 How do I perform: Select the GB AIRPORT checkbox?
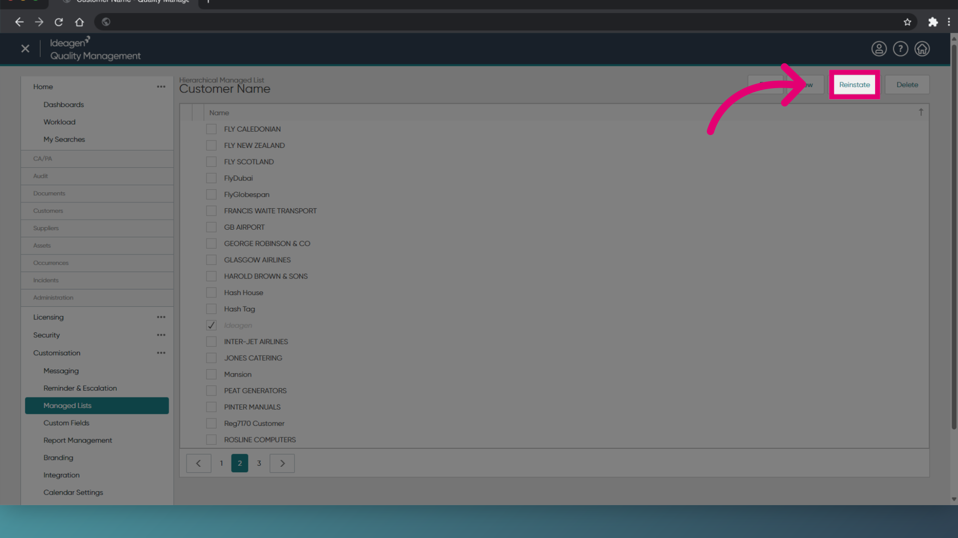tap(212, 227)
